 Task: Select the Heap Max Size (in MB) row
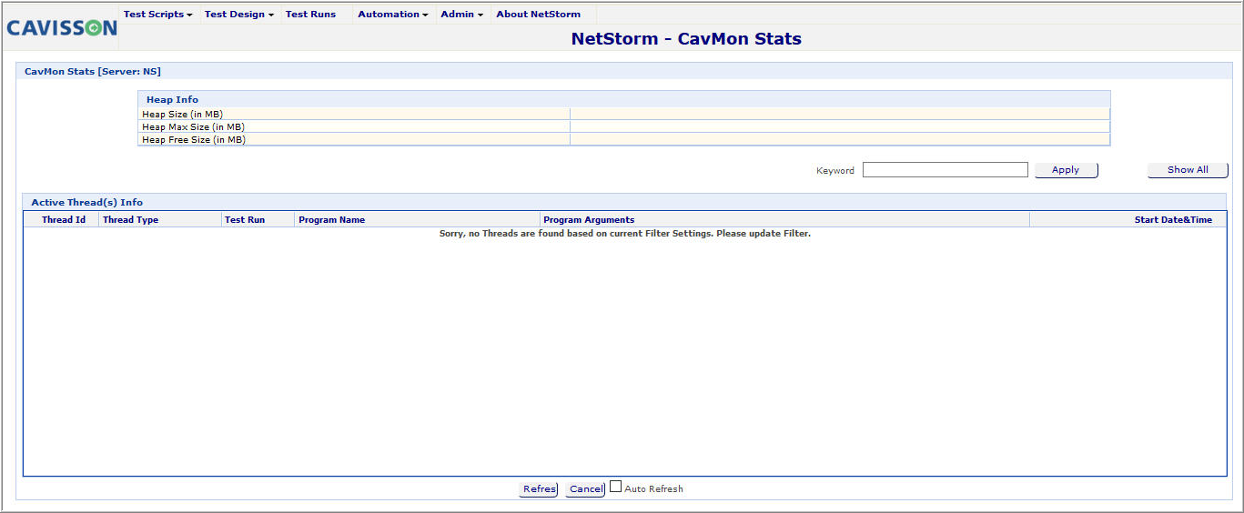click(x=624, y=127)
